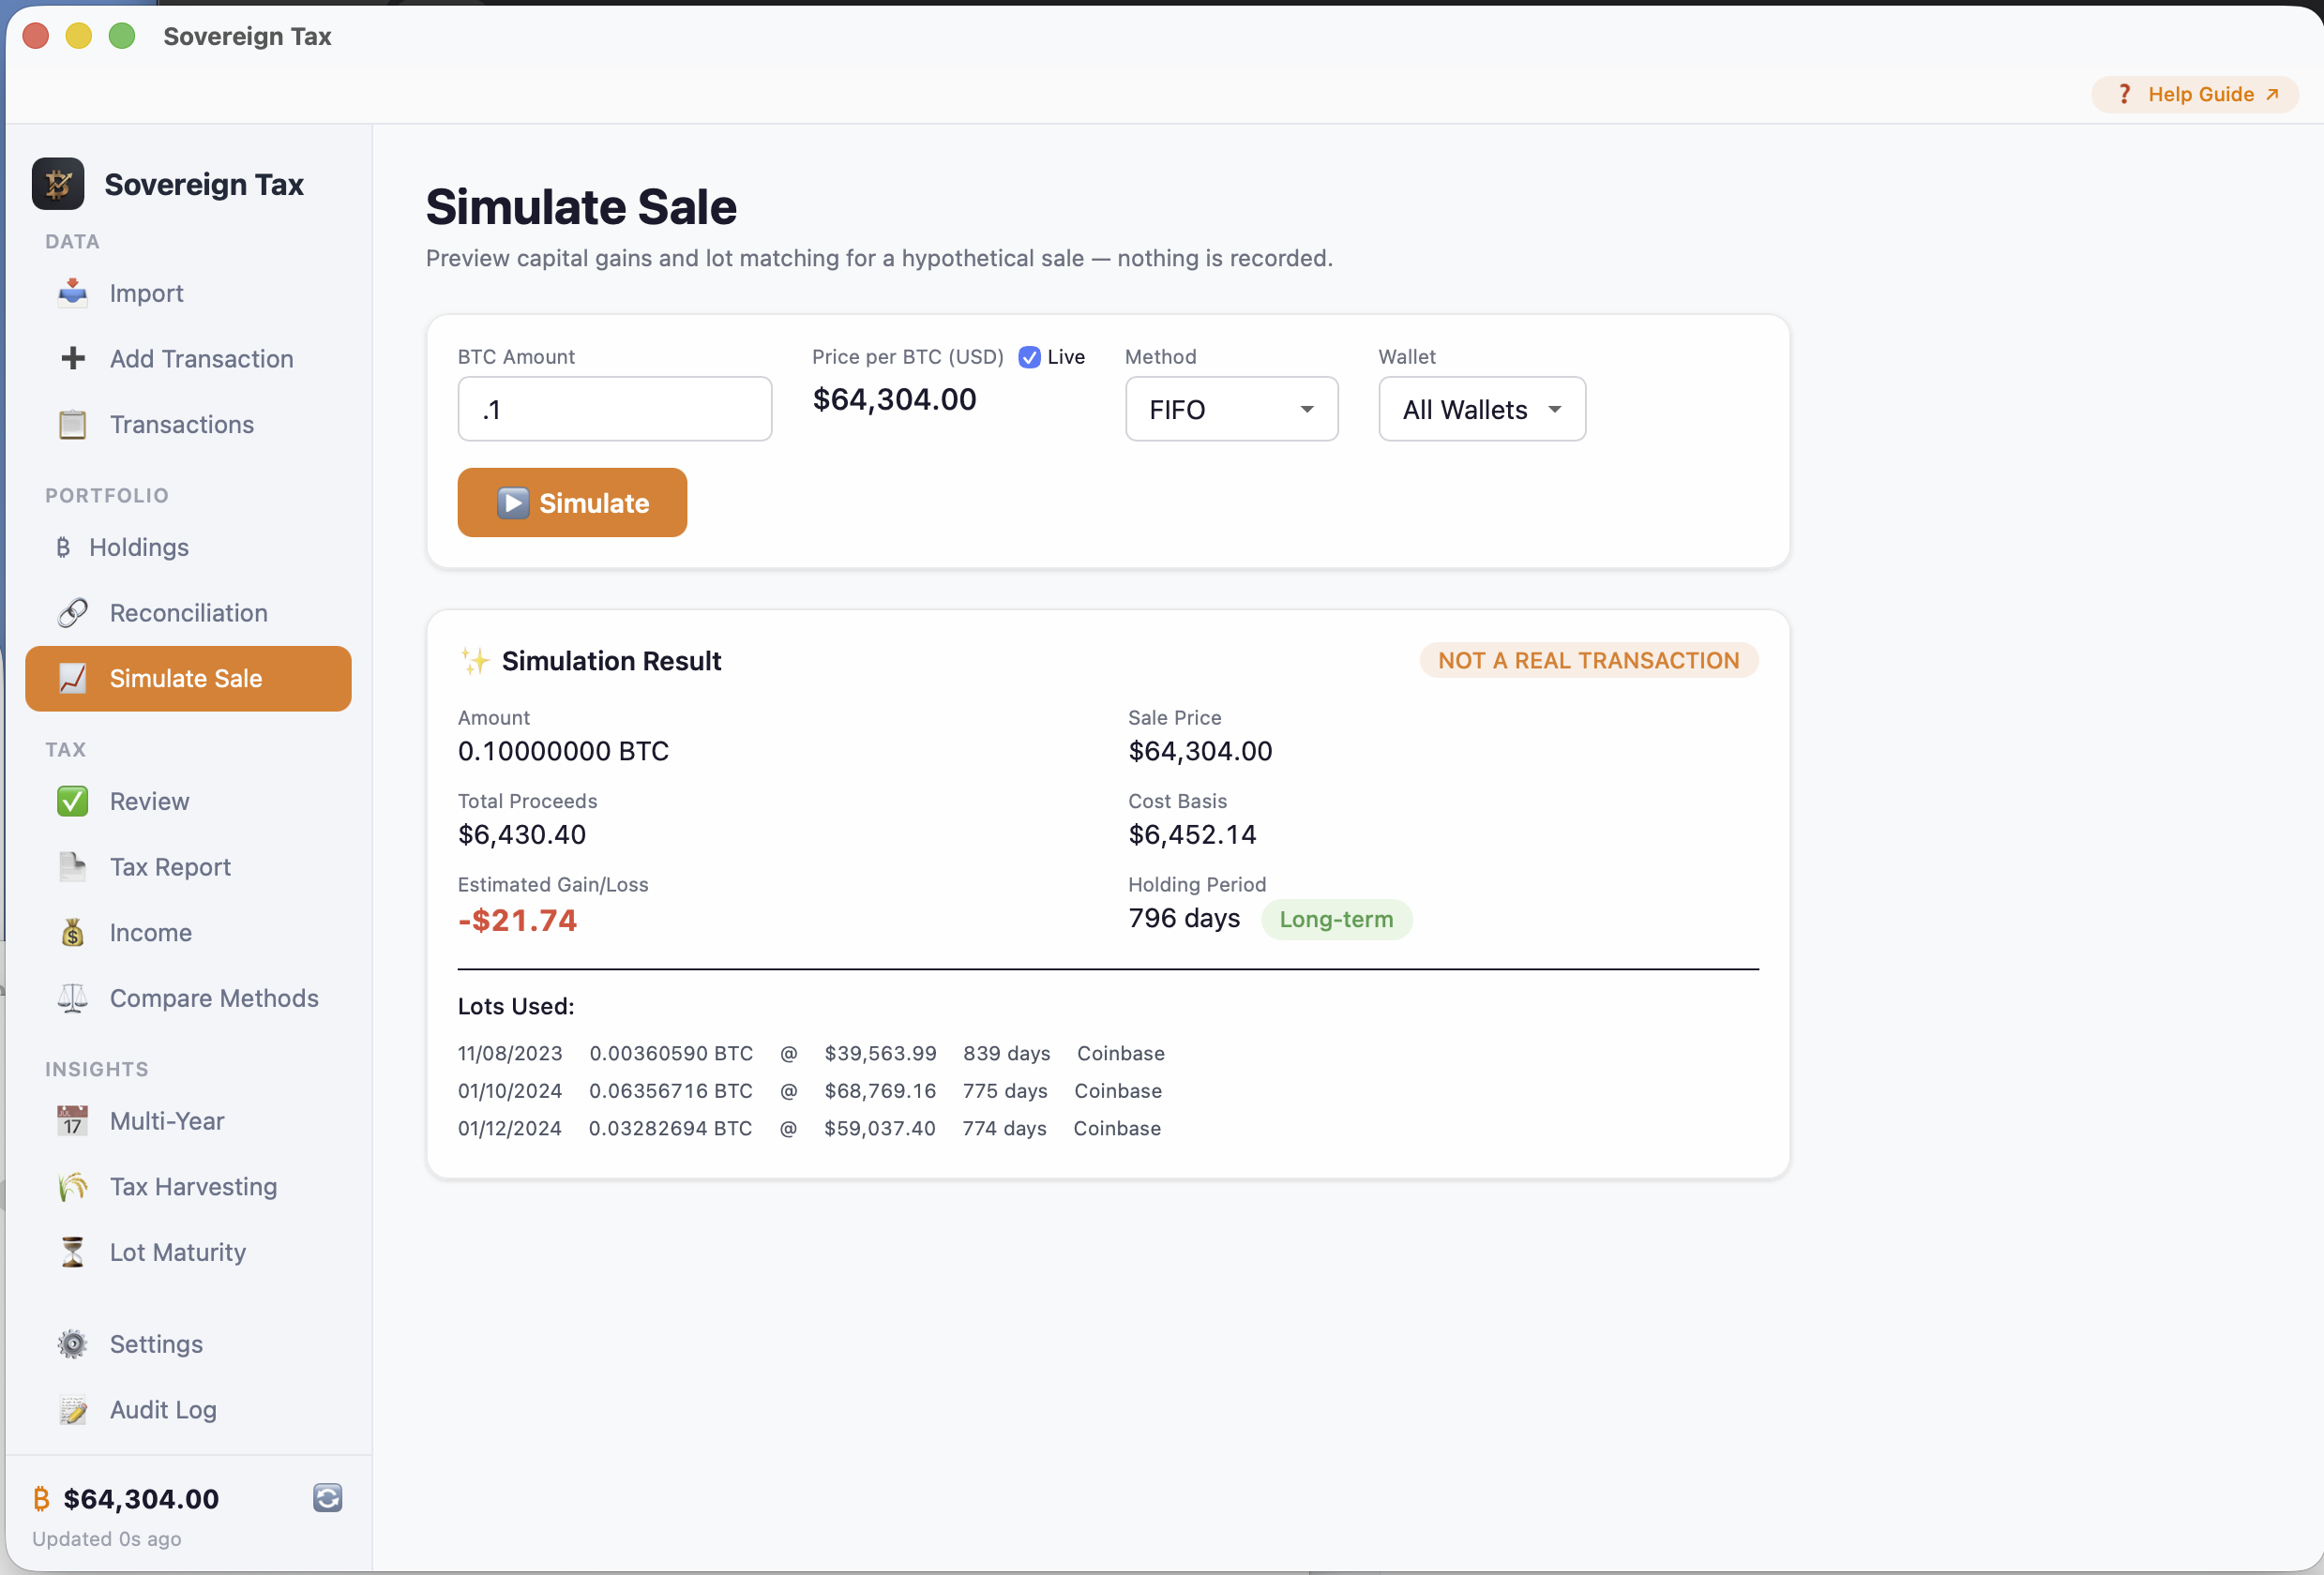Screen dimensions: 2324x1575
Task: Expand the All Wallets selector
Action: (1481, 409)
